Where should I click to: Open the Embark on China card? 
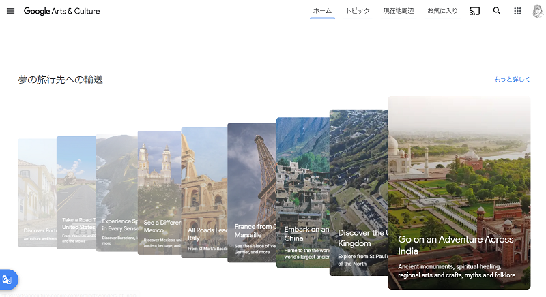click(x=302, y=192)
